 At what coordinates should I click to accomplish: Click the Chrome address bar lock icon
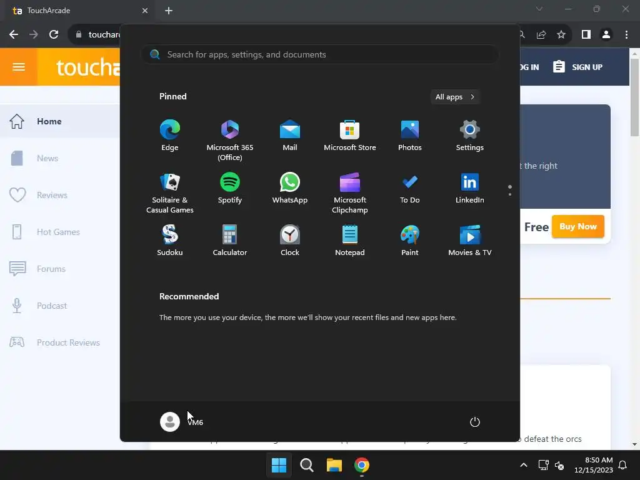pos(79,35)
